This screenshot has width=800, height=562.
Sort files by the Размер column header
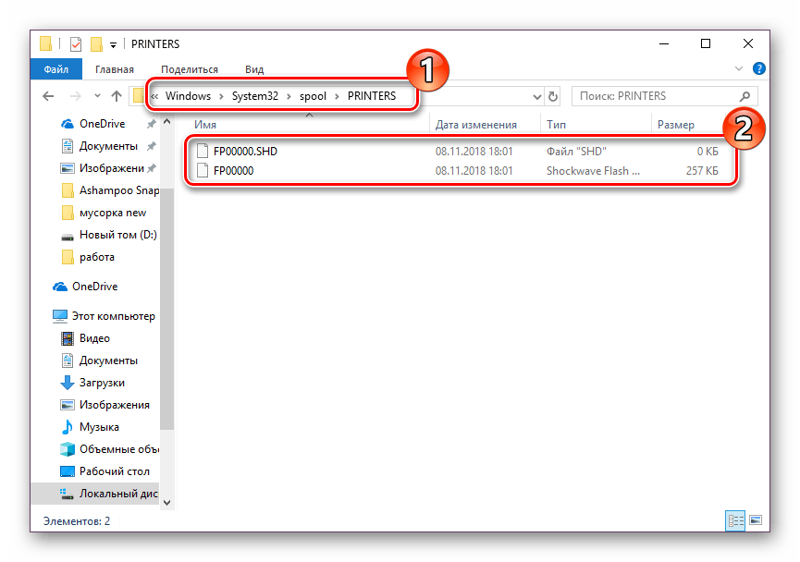click(677, 124)
